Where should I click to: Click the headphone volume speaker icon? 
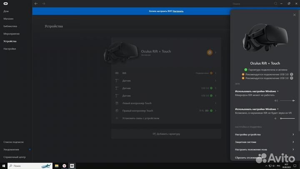click(x=275, y=119)
